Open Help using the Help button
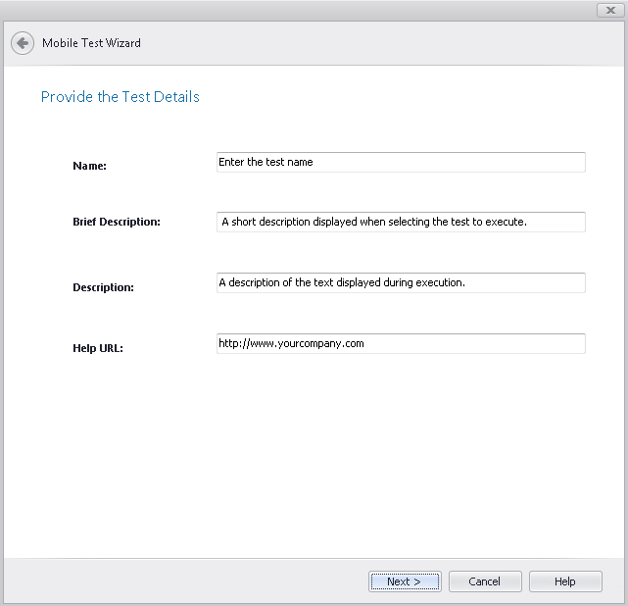The image size is (628, 606). [565, 581]
